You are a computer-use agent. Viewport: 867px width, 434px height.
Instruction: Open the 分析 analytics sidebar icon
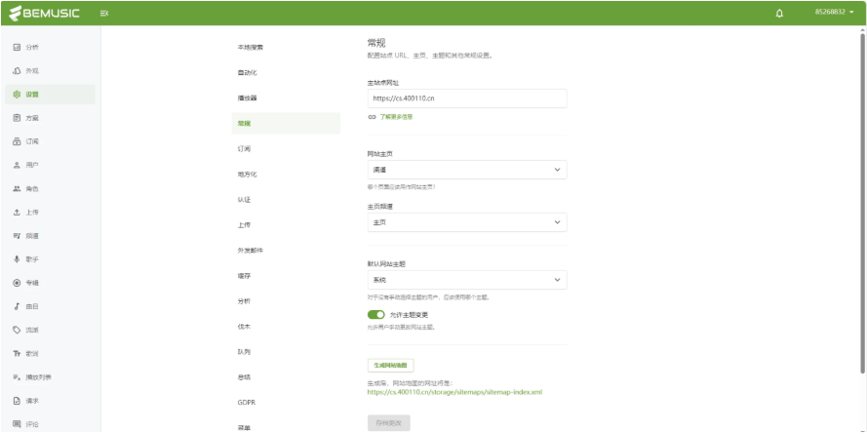coord(17,48)
